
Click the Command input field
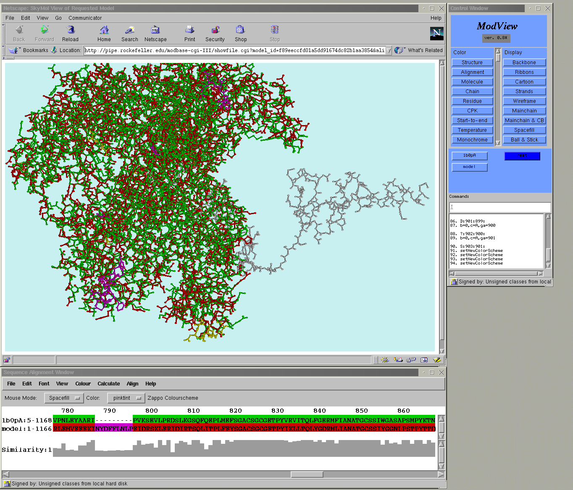click(x=499, y=207)
